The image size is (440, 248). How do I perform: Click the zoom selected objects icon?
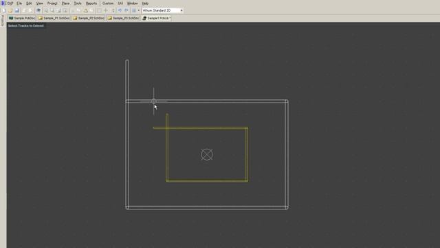pyautogui.click(x=65, y=10)
